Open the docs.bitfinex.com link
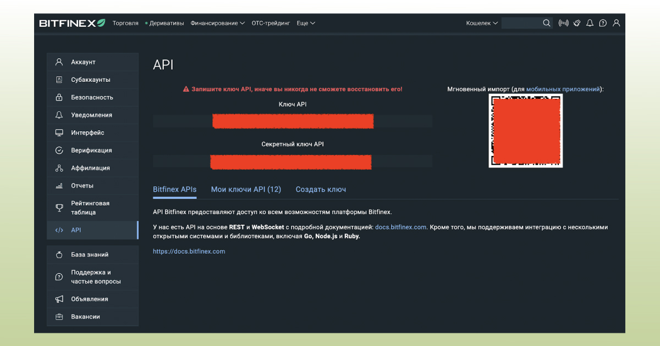The height and width of the screenshot is (346, 660). (x=400, y=226)
